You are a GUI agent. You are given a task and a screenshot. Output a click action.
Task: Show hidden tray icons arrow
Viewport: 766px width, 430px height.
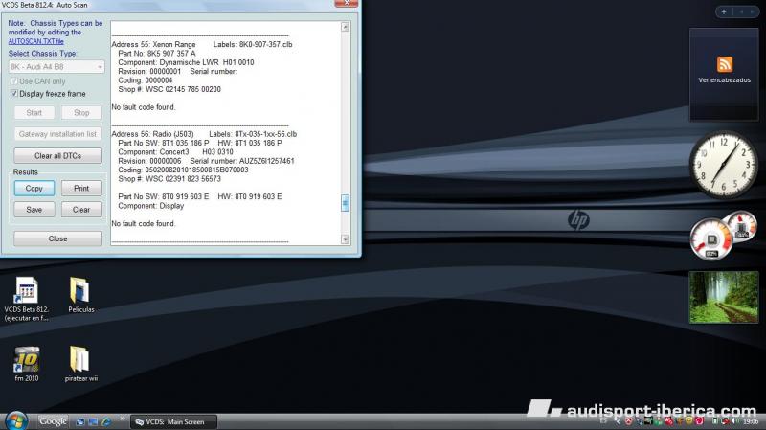[617, 421]
